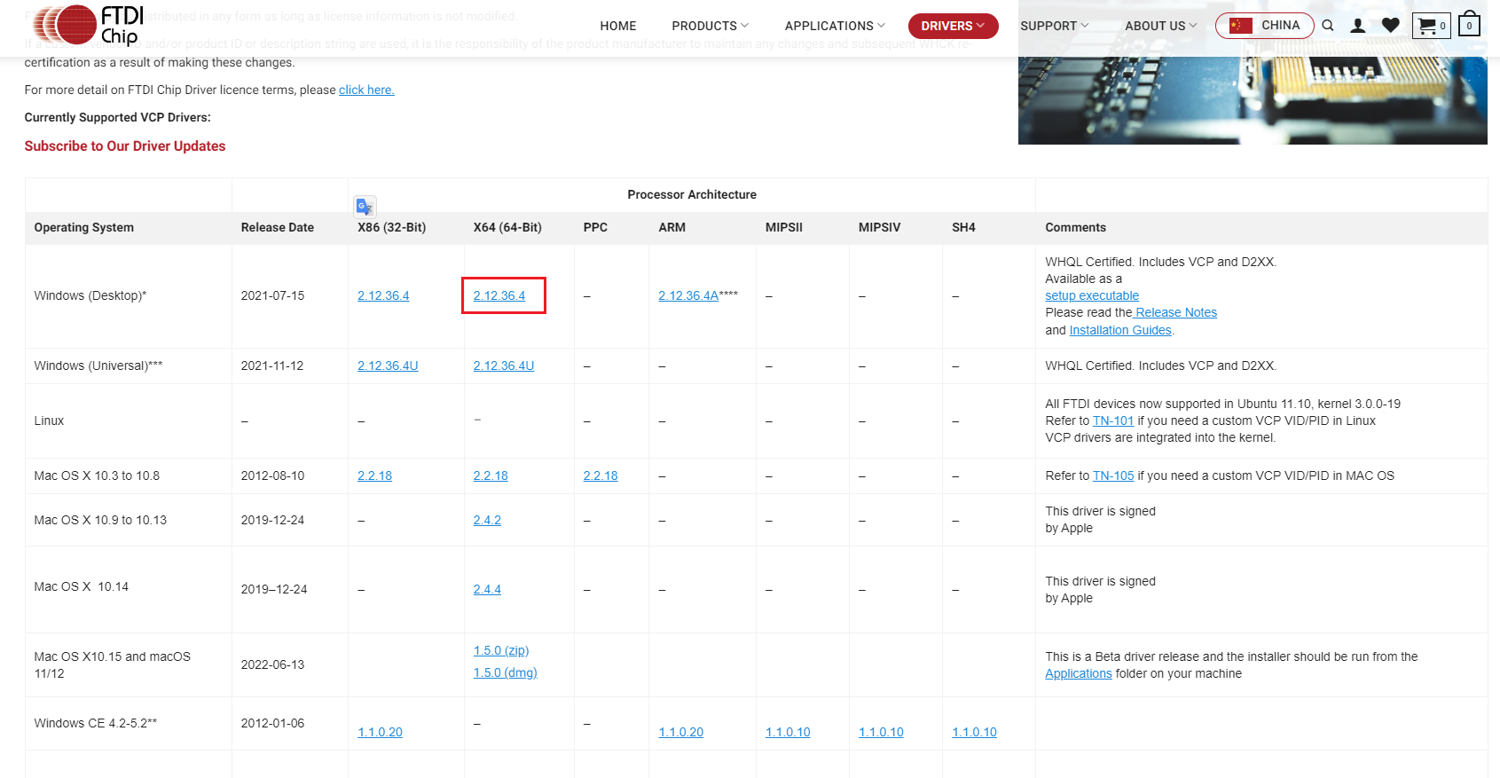Click the 'Release Date' column header
1500x778 pixels.
278,227
